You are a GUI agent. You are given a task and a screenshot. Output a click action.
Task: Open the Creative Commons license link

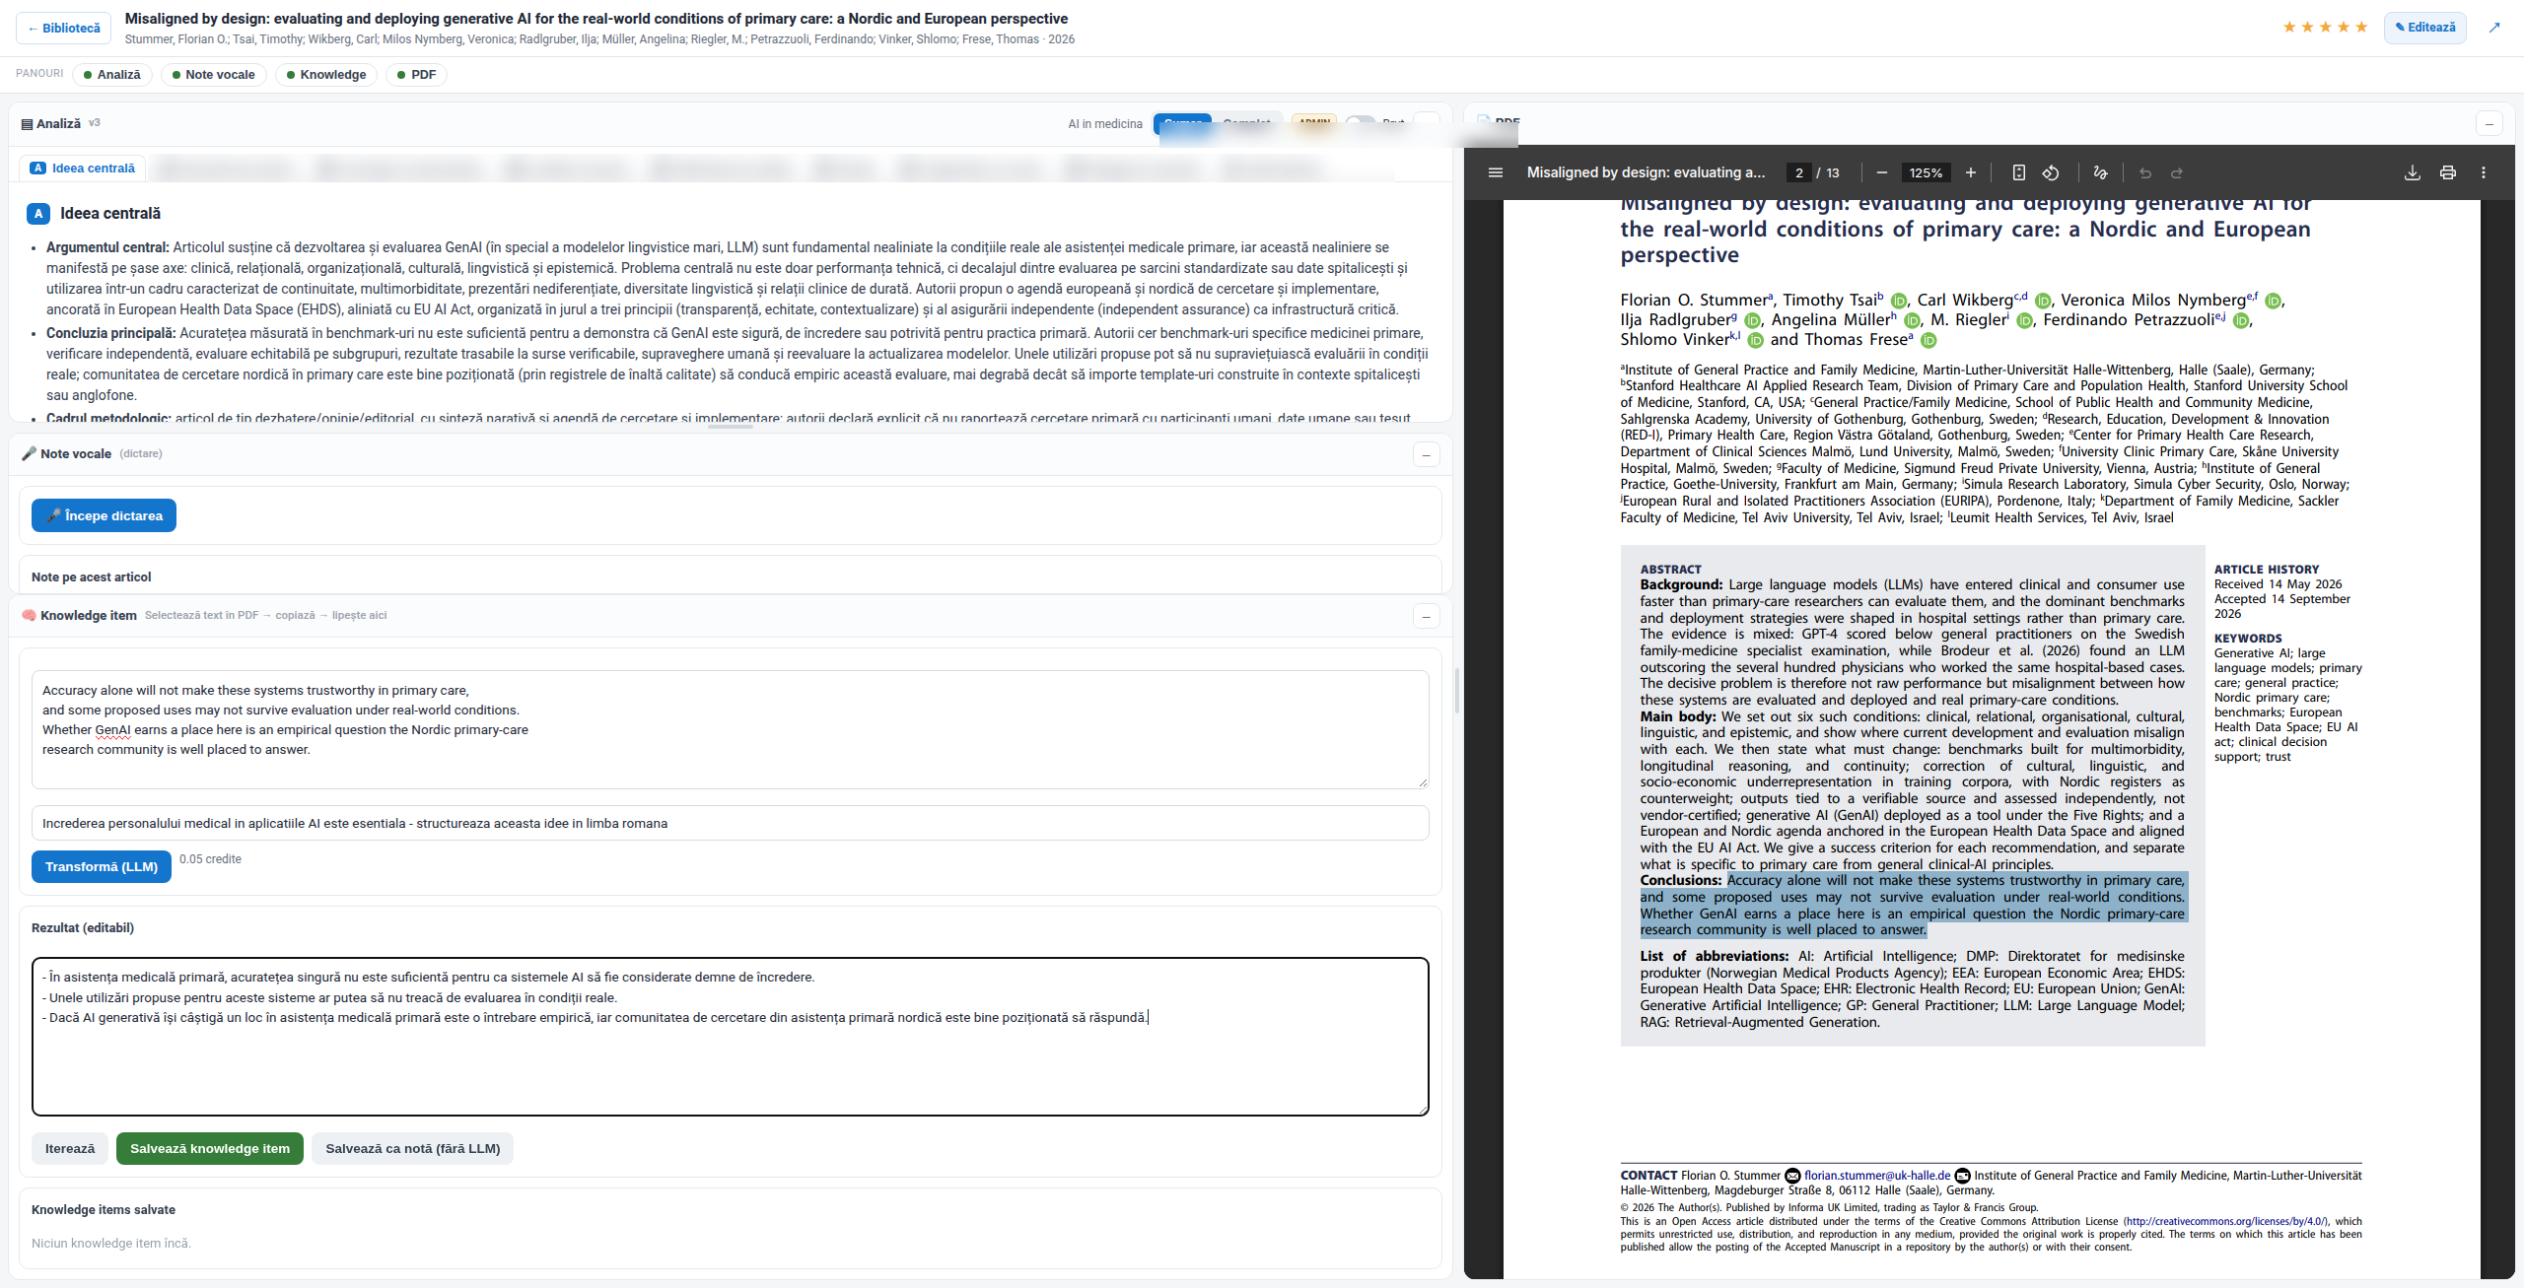tap(2225, 1221)
